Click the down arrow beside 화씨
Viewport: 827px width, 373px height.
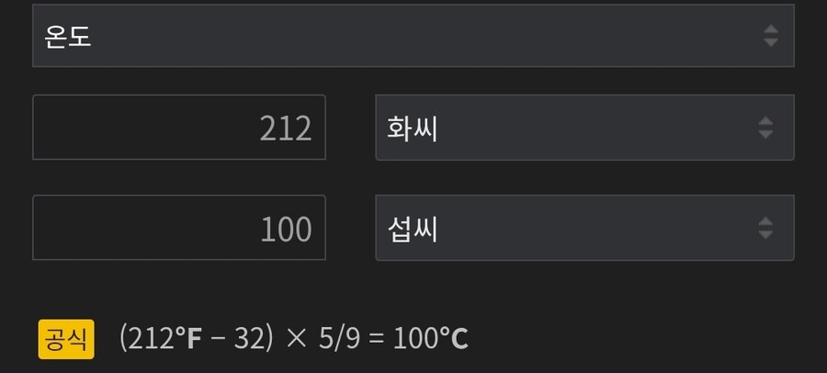(x=765, y=135)
